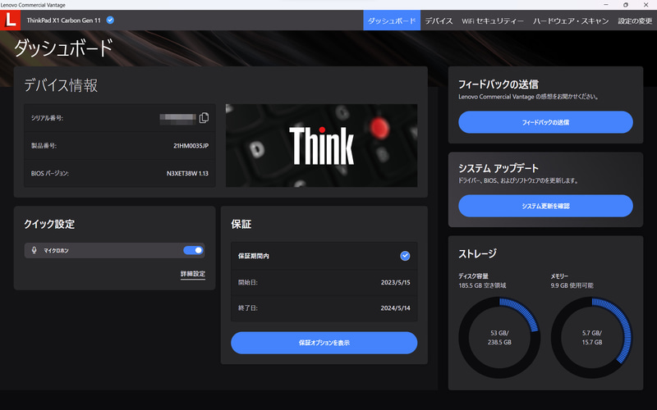Image resolution: width=657 pixels, height=410 pixels.
Task: Click the フィードバックの送信 button
Action: click(x=545, y=122)
